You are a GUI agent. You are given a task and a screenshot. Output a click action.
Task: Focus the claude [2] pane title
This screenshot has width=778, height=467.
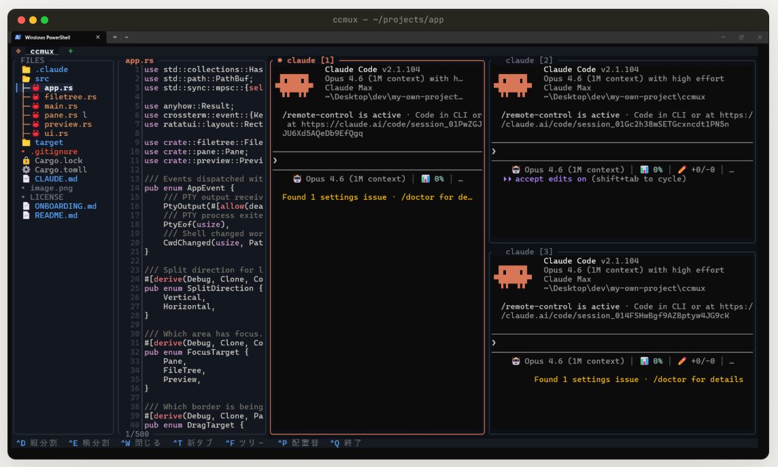coord(529,60)
